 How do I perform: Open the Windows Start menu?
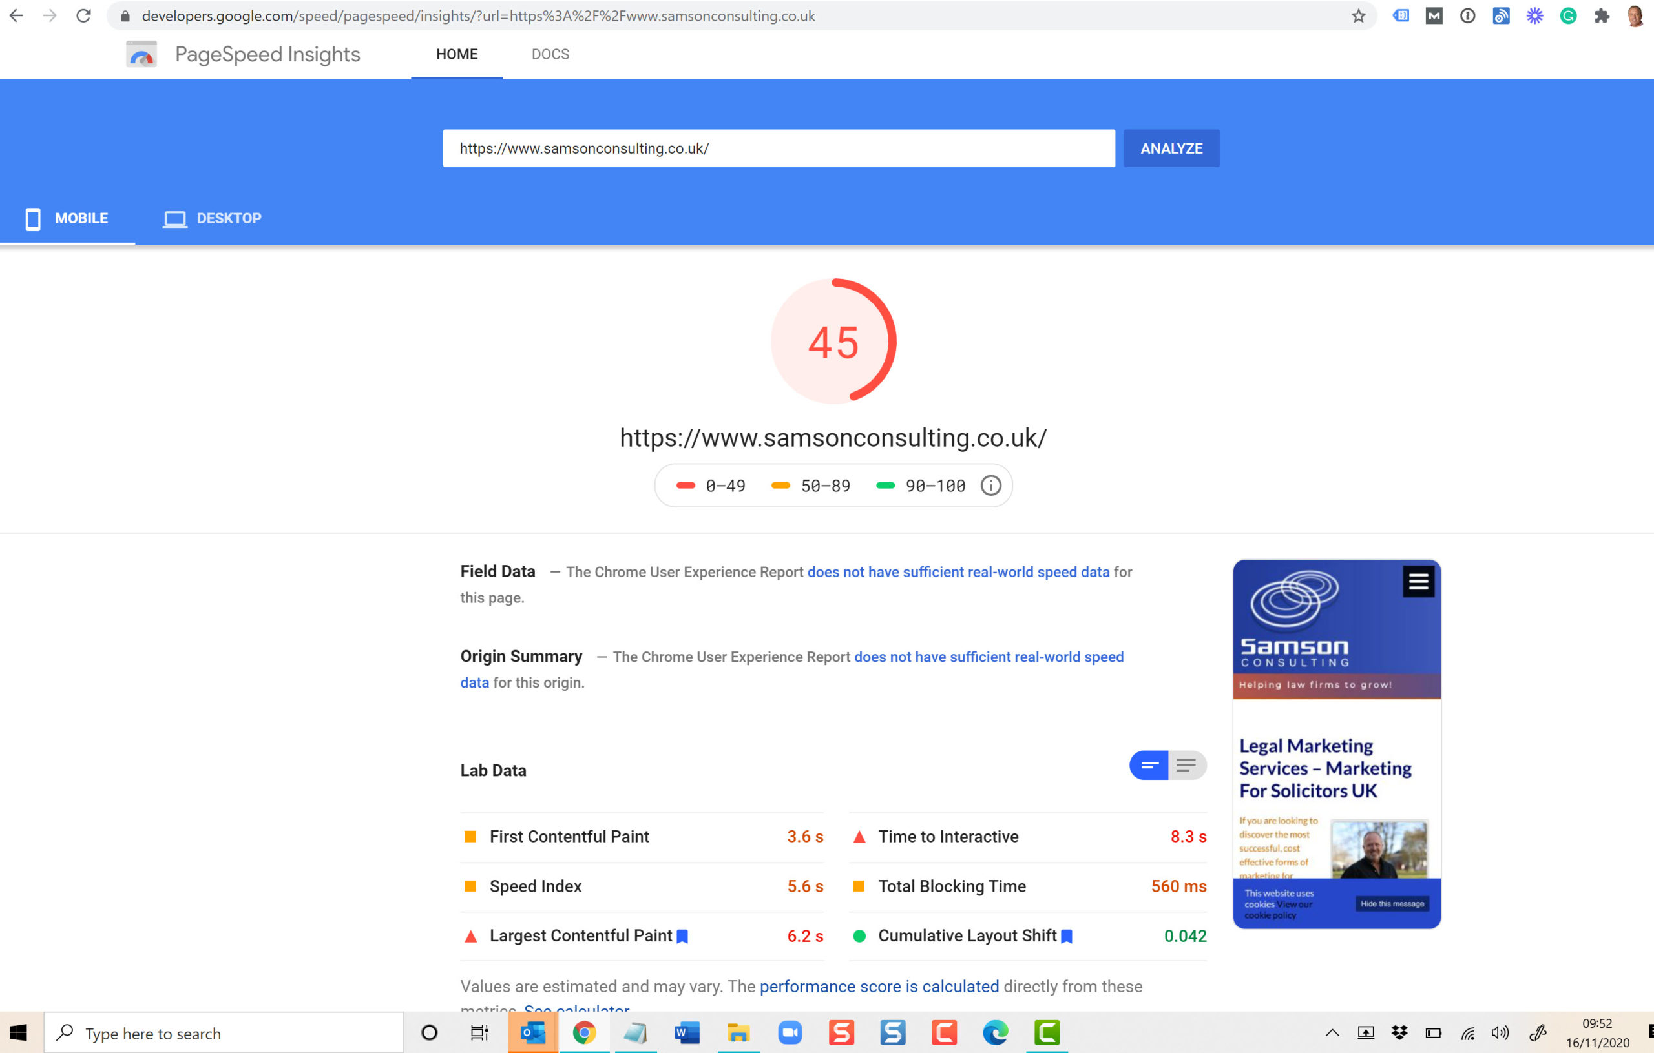tap(19, 1032)
